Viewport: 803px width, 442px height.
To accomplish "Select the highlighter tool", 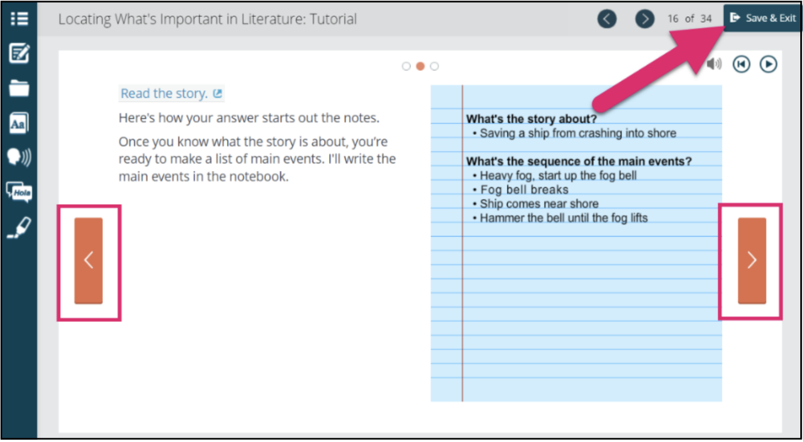I will (x=19, y=227).
